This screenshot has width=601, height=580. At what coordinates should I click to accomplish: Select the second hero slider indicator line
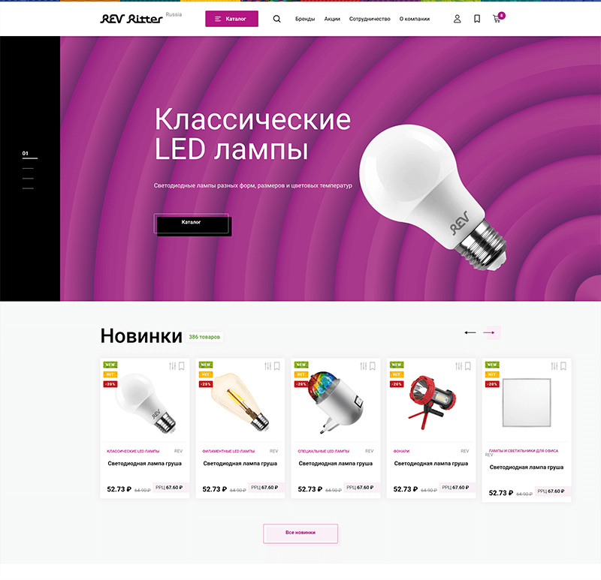(28, 169)
